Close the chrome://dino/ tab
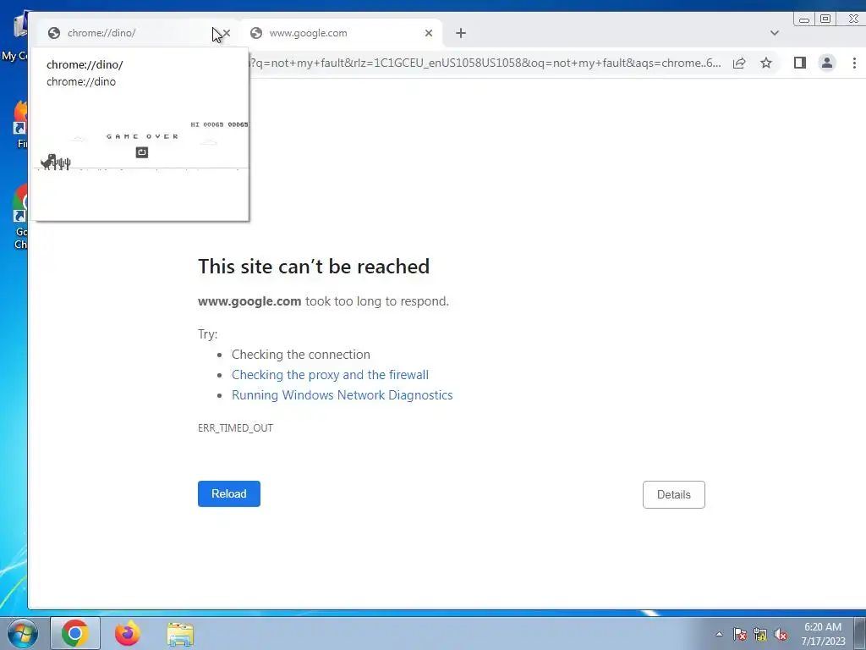 pos(226,33)
